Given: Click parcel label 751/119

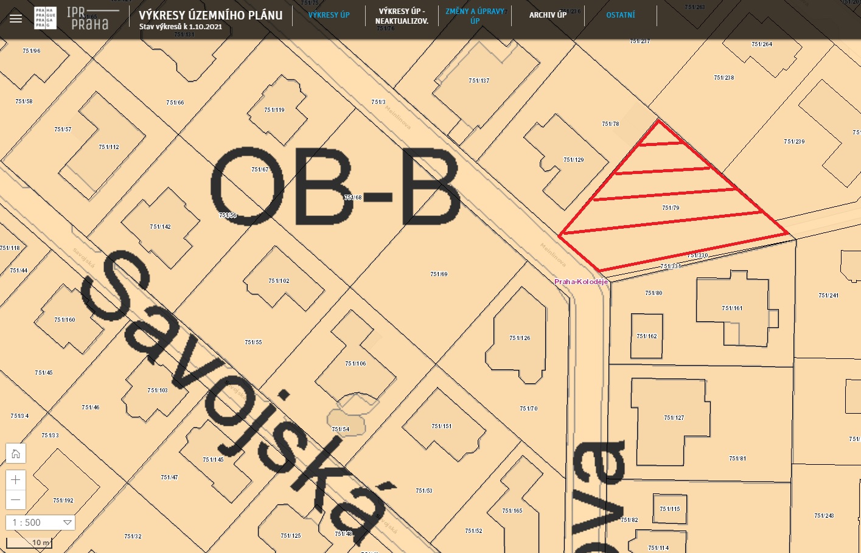Looking at the screenshot, I should tap(274, 110).
